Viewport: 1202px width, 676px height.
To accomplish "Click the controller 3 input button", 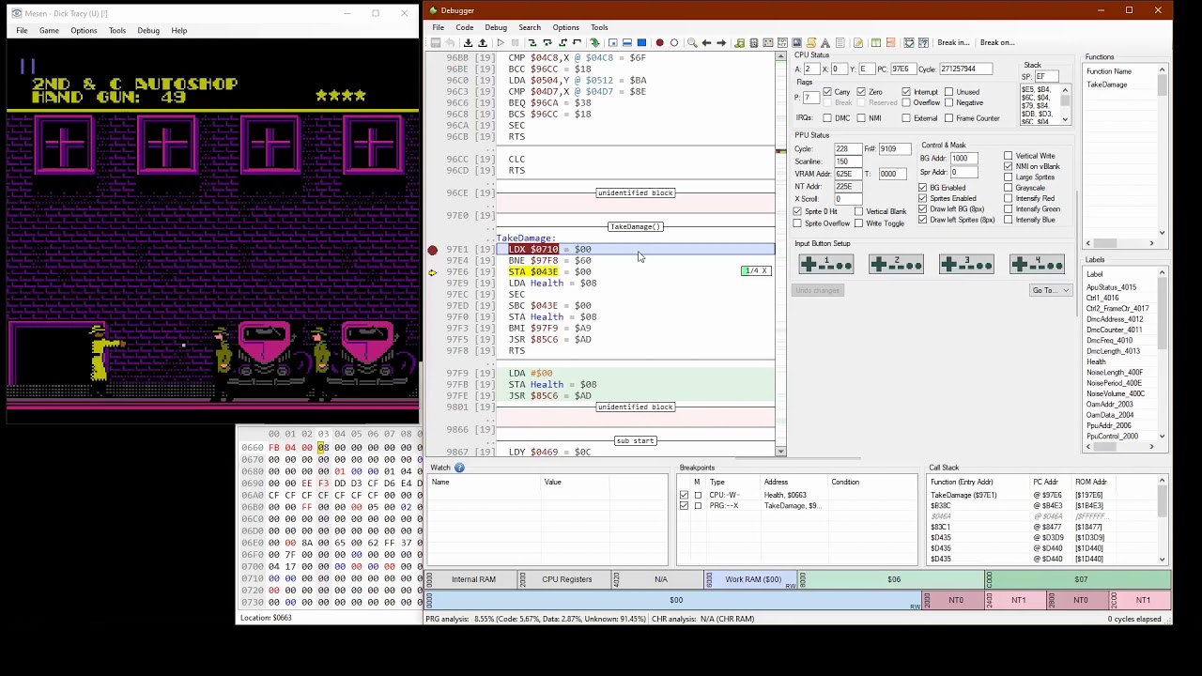I will [x=966, y=264].
